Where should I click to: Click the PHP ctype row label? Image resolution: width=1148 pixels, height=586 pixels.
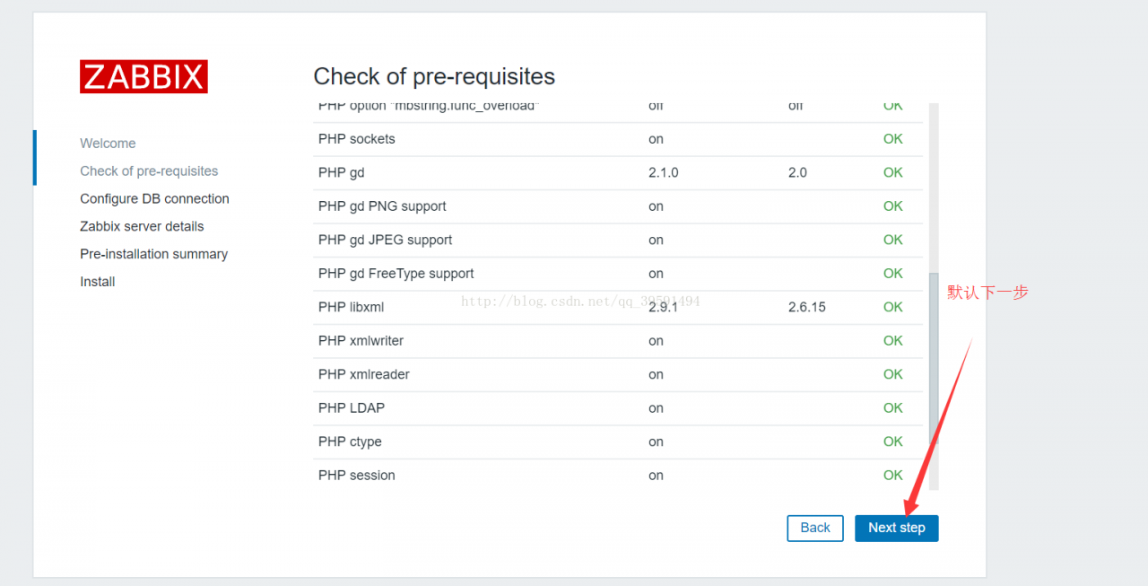[x=350, y=442]
